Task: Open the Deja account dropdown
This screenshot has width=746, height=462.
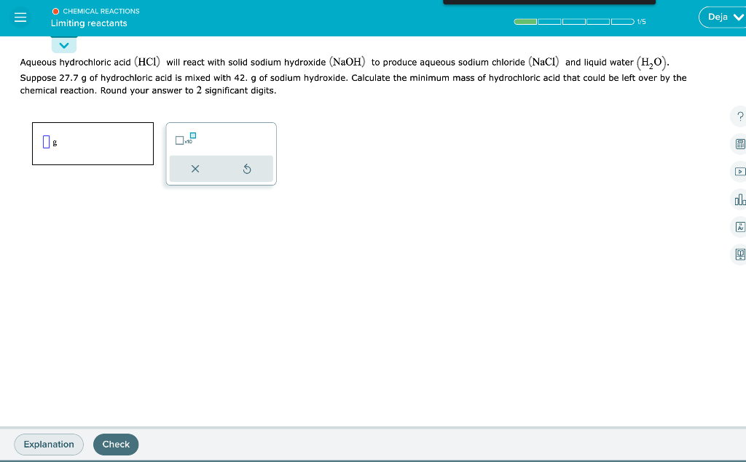Action: 722,16
